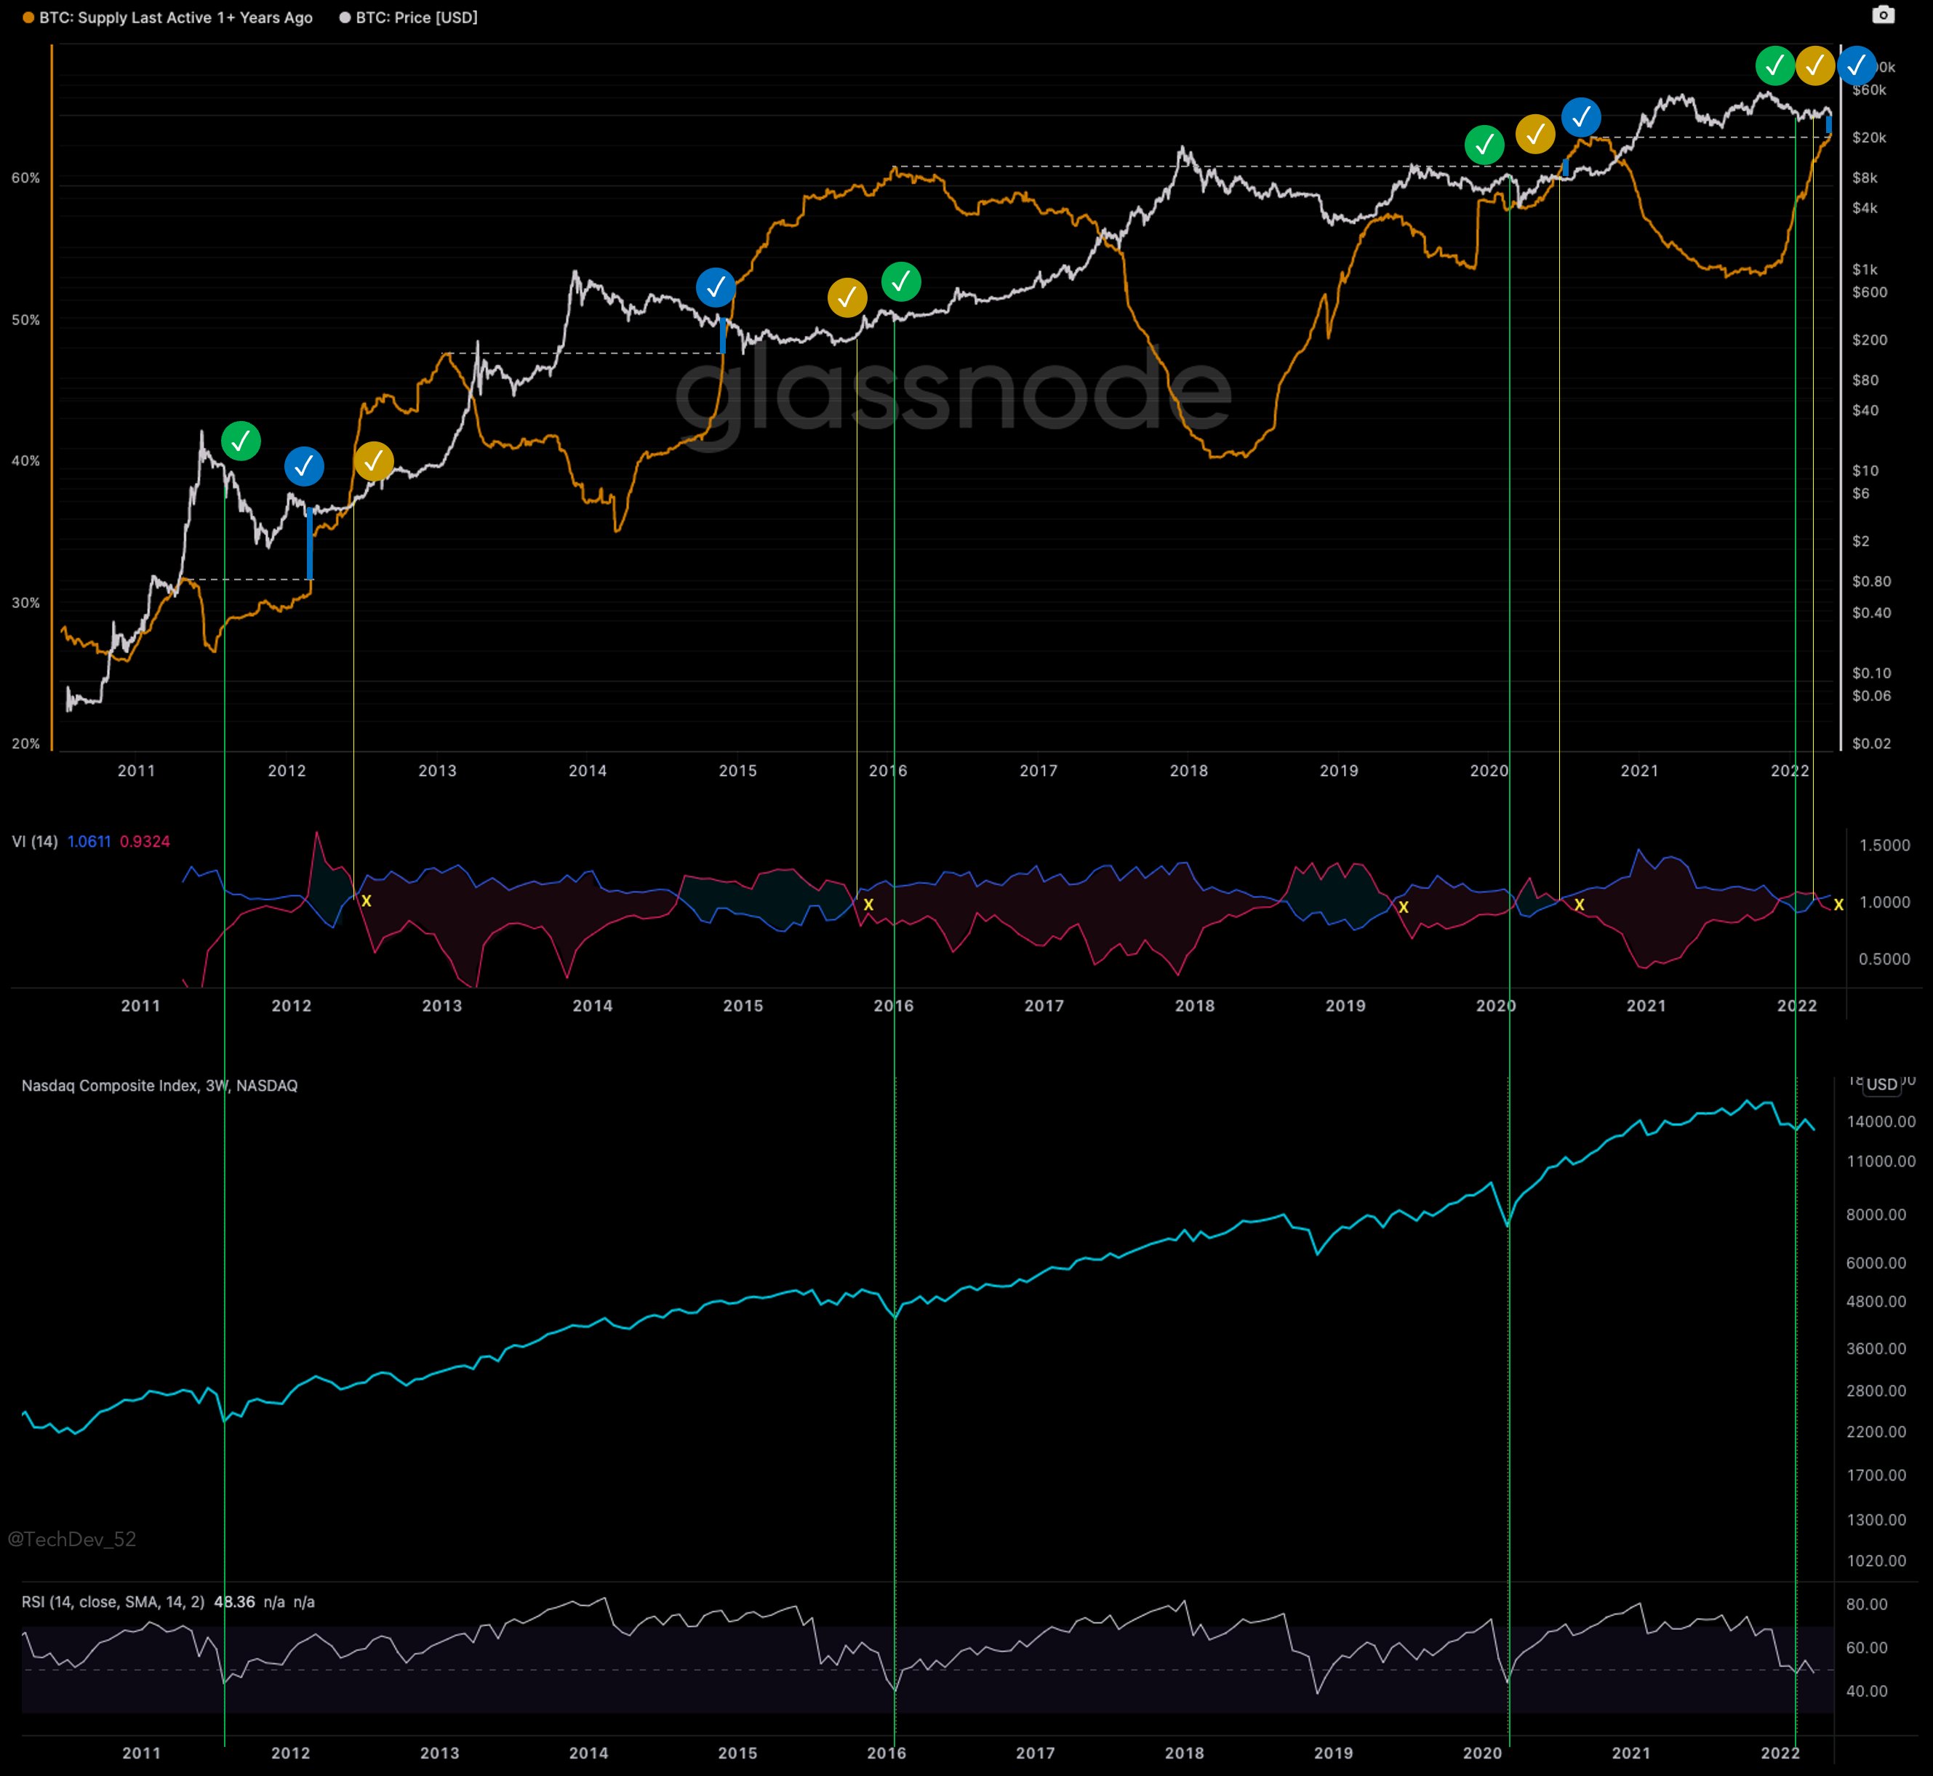
Task: Click the blue VI value 1.0611
Action: click(89, 841)
